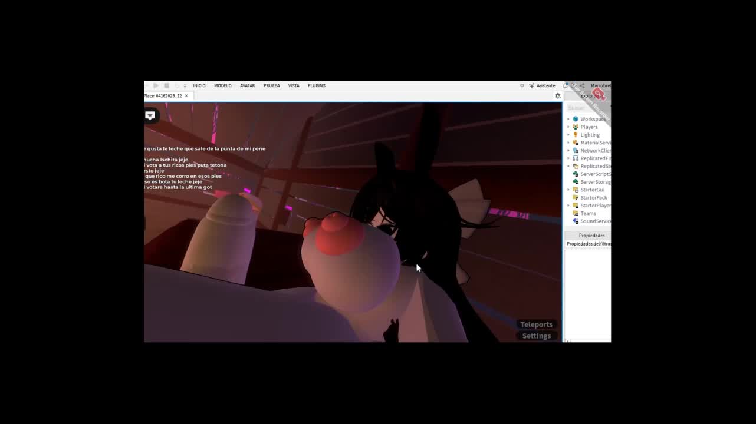
Task: Switch to the PLUGINS ribbon tab
Action: click(x=316, y=86)
